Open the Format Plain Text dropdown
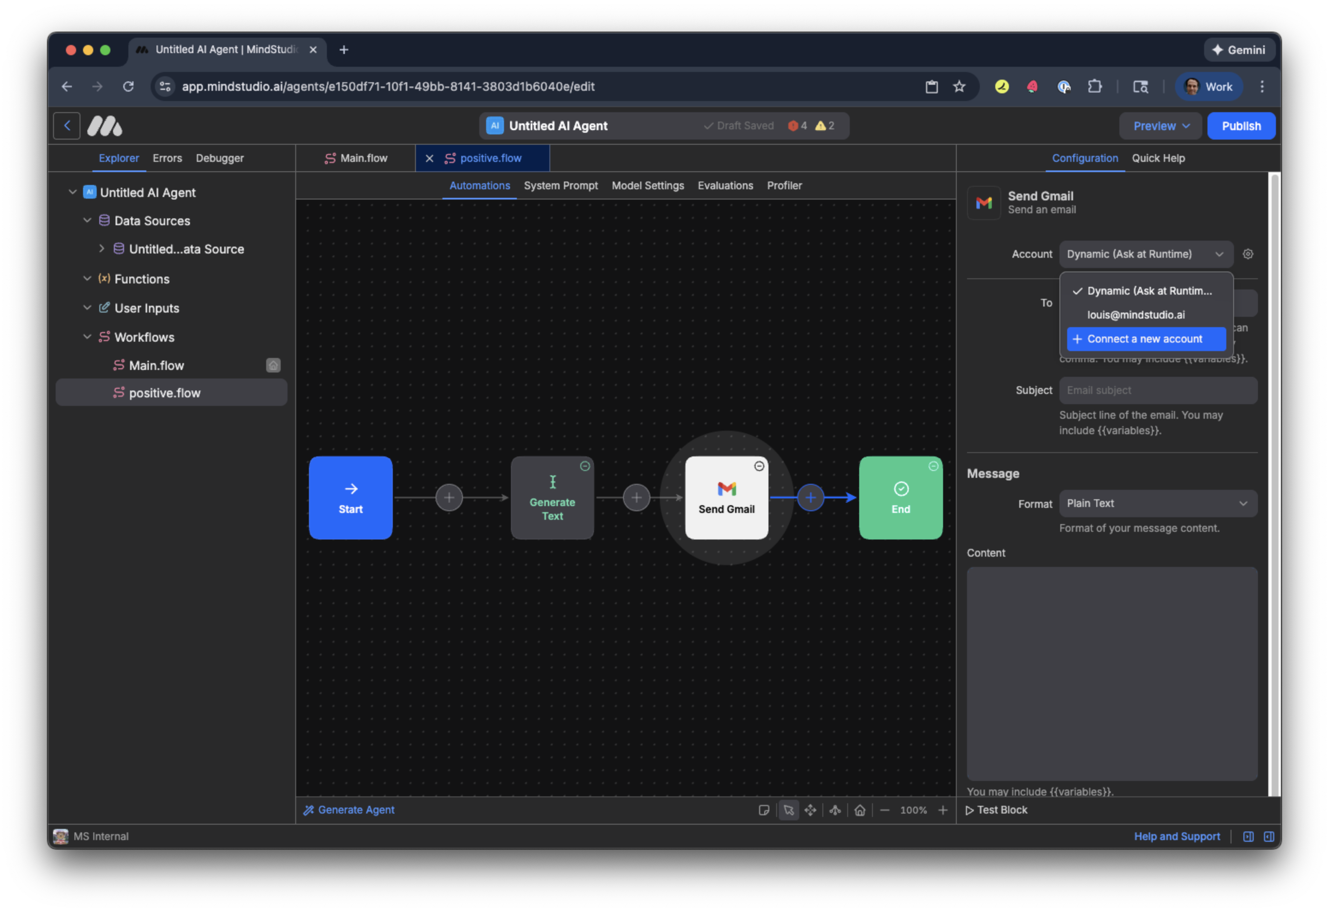This screenshot has height=912, width=1329. point(1158,504)
